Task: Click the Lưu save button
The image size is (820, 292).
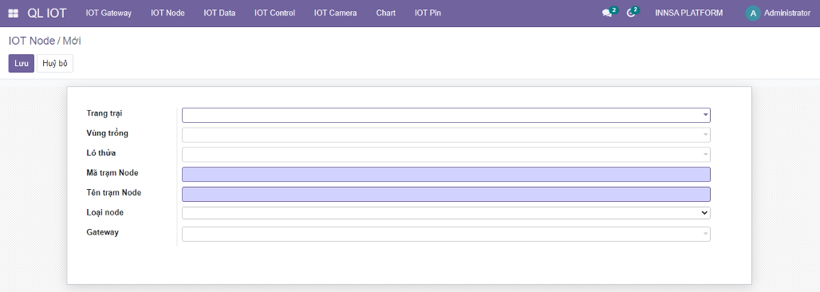Action: point(22,63)
